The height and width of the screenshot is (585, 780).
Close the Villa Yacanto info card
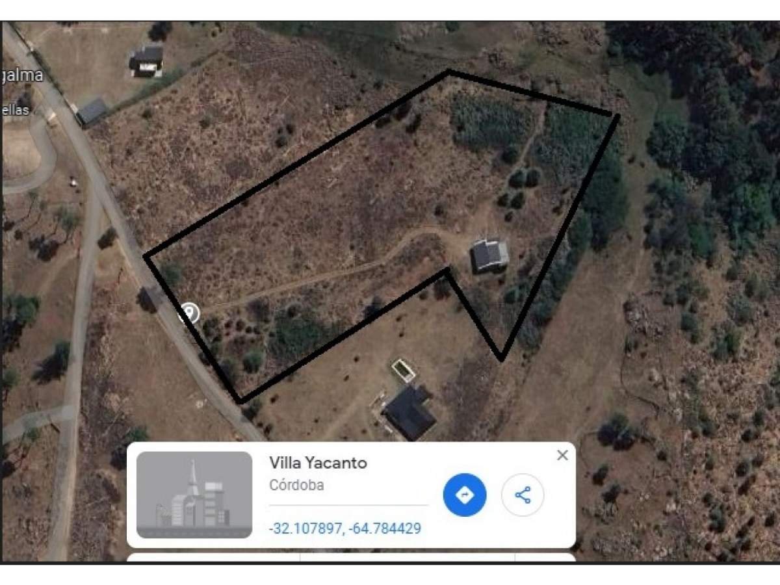pyautogui.click(x=562, y=456)
